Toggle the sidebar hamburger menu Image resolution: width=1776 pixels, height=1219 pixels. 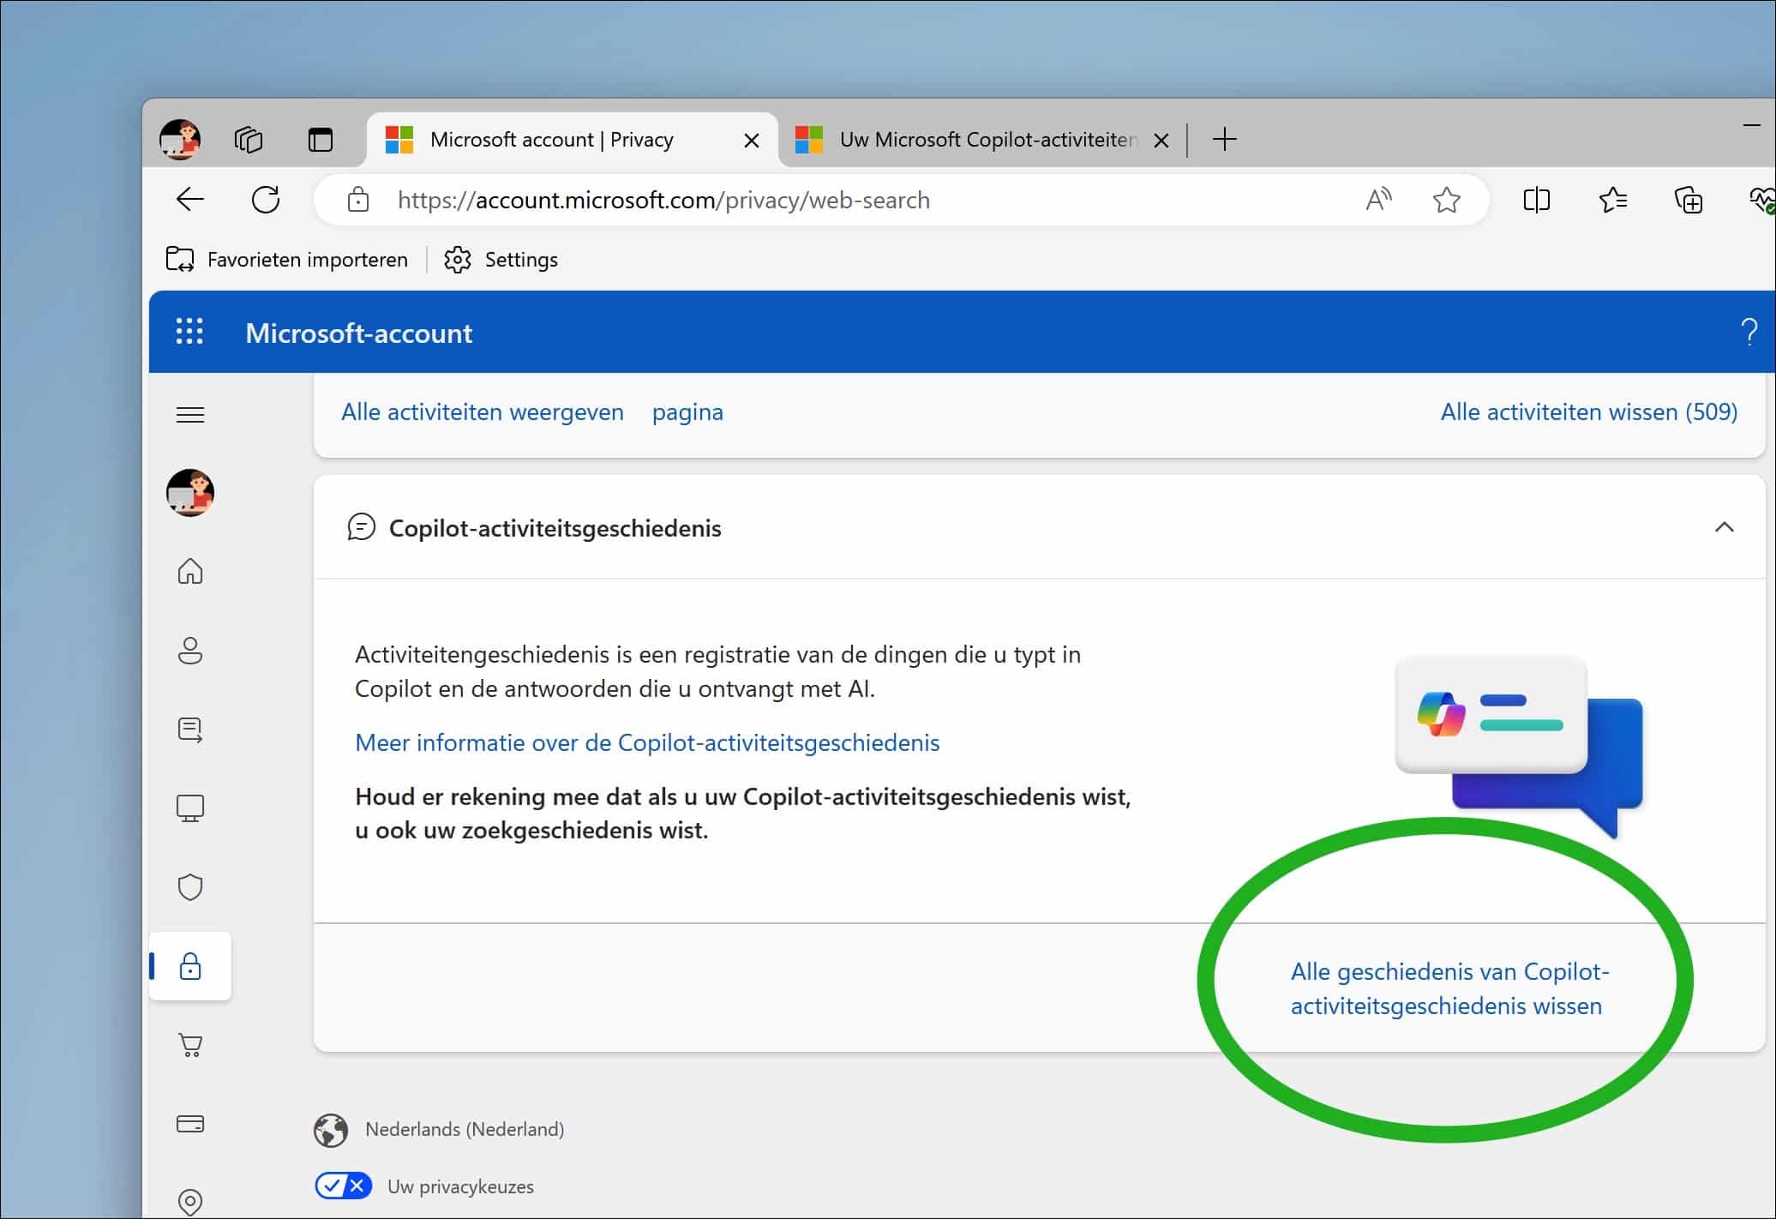(190, 415)
